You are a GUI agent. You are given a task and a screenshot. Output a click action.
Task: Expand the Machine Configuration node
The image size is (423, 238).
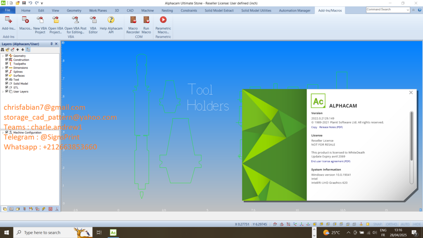click(x=3, y=133)
